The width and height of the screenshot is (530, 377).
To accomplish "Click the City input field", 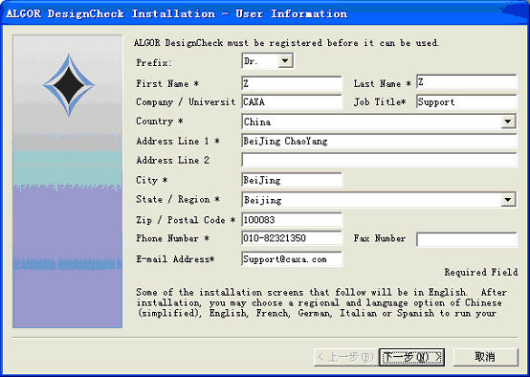I will (293, 180).
